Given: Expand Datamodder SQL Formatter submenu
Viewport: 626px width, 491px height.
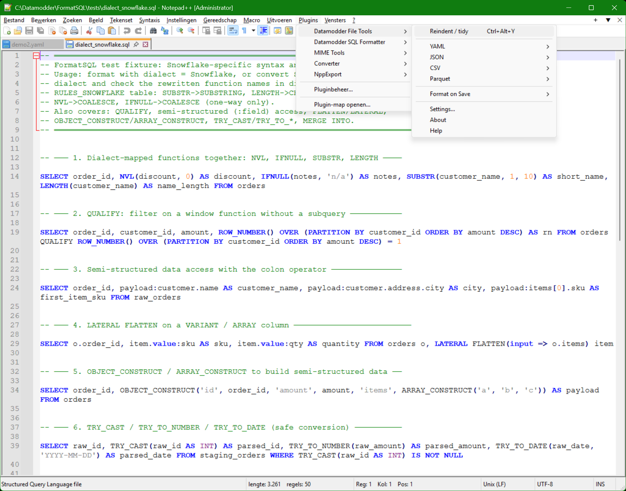Looking at the screenshot, I should click(x=354, y=42).
